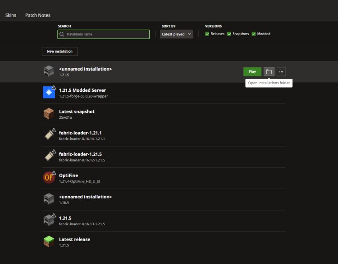Image resolution: width=338 pixels, height=264 pixels.
Task: Click version text fabric-loader-0.16.13-1.21.5
Action: [82, 224]
